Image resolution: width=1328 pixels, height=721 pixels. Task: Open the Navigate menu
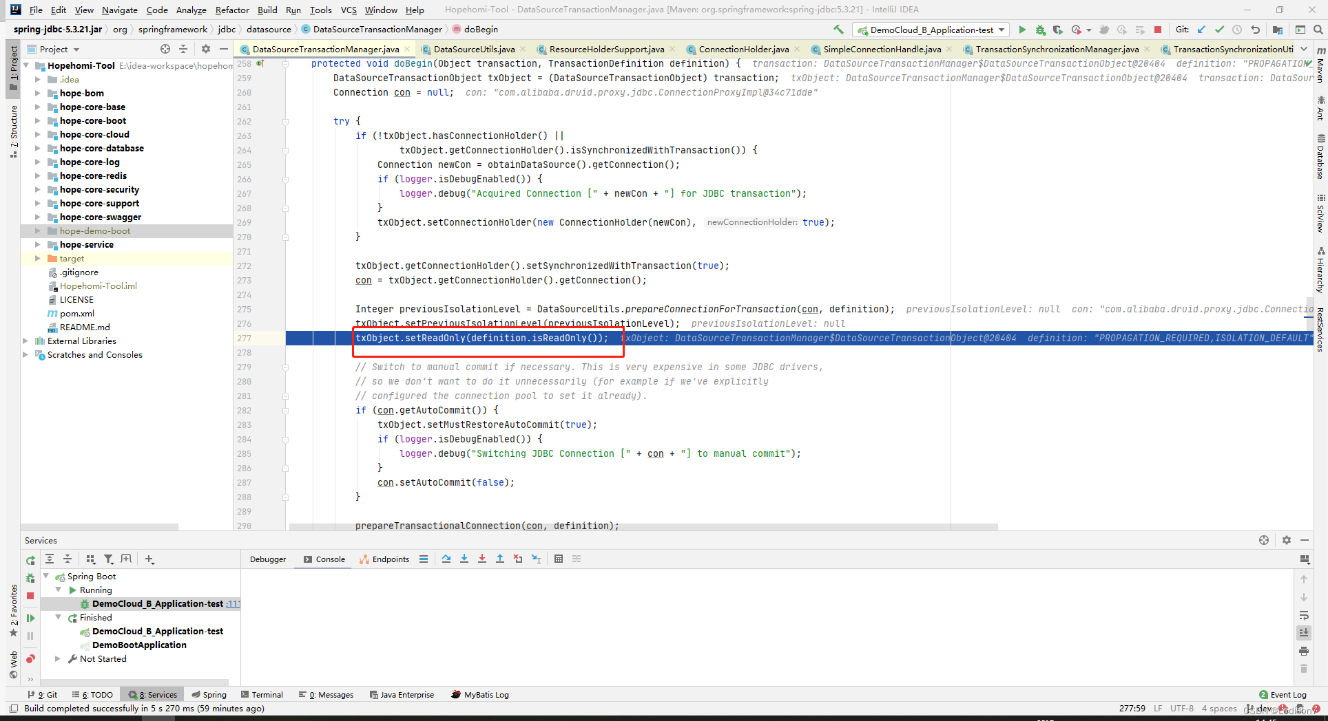coord(120,10)
